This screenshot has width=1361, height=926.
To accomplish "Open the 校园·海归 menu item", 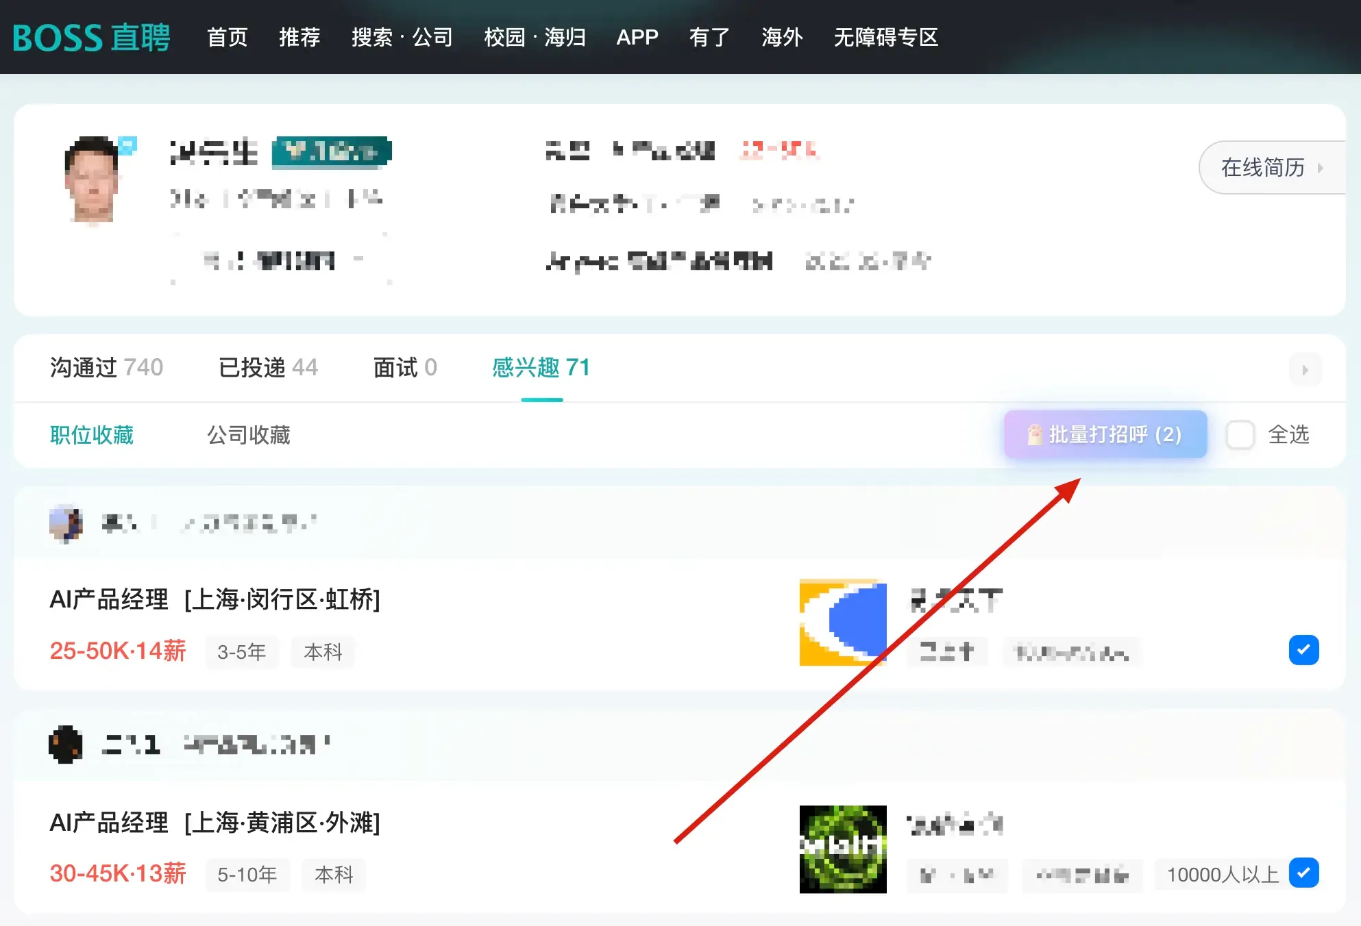I will 535,38.
